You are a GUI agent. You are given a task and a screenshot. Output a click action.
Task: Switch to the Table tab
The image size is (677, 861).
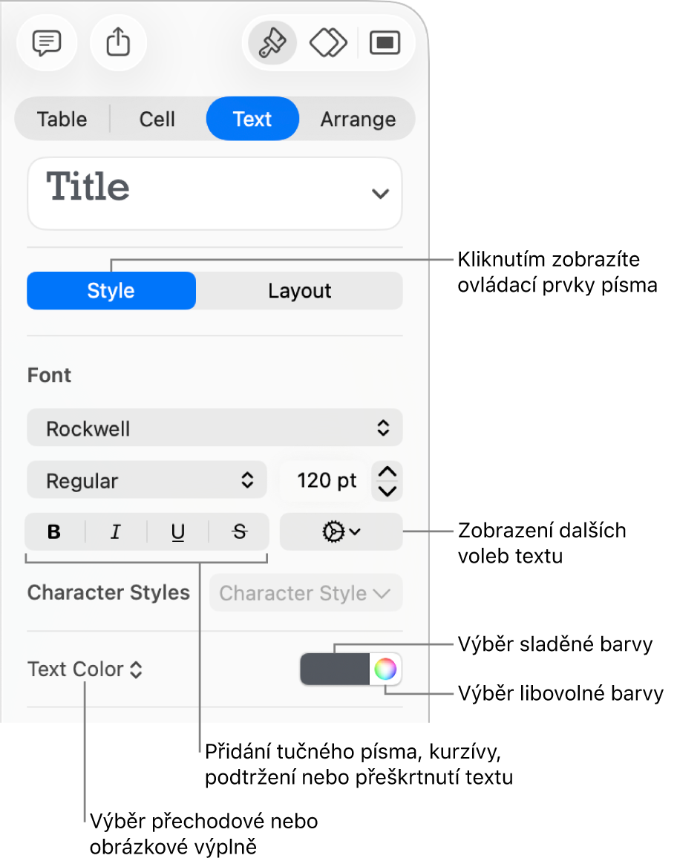pyautogui.click(x=62, y=119)
